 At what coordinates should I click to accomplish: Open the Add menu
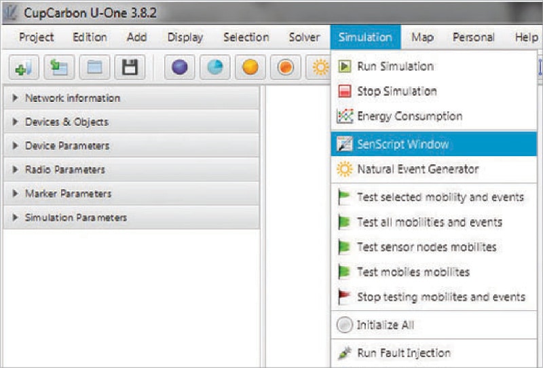tap(136, 37)
